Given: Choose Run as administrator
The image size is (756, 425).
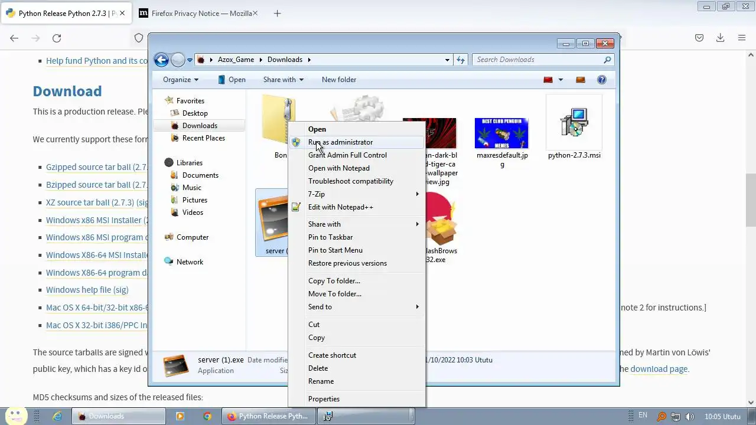Looking at the screenshot, I should 357,142.
